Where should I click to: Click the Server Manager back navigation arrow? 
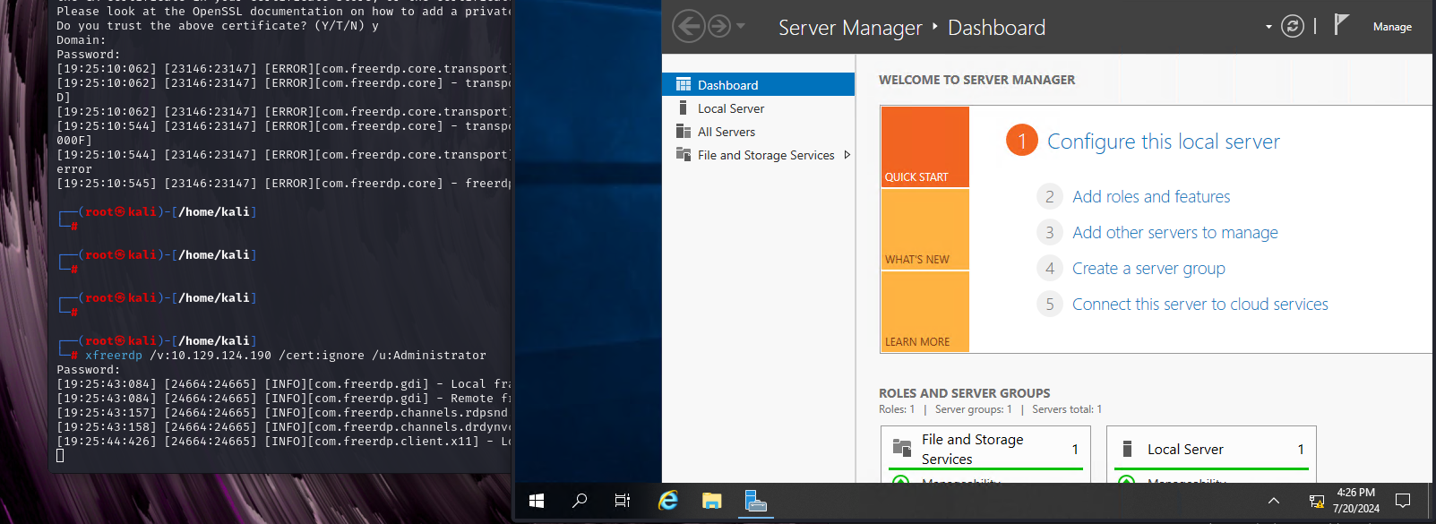688,27
